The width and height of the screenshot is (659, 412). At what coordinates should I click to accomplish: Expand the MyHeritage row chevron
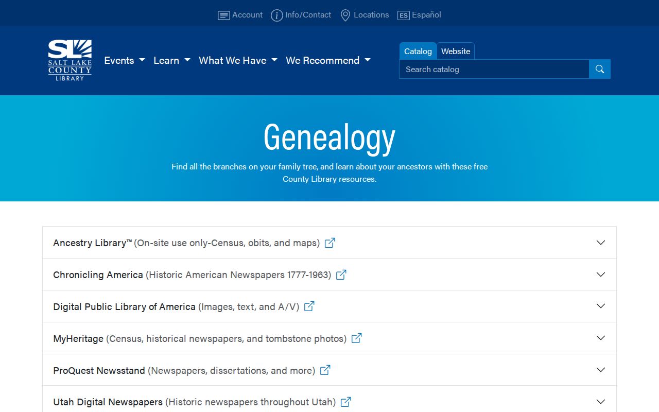point(601,338)
